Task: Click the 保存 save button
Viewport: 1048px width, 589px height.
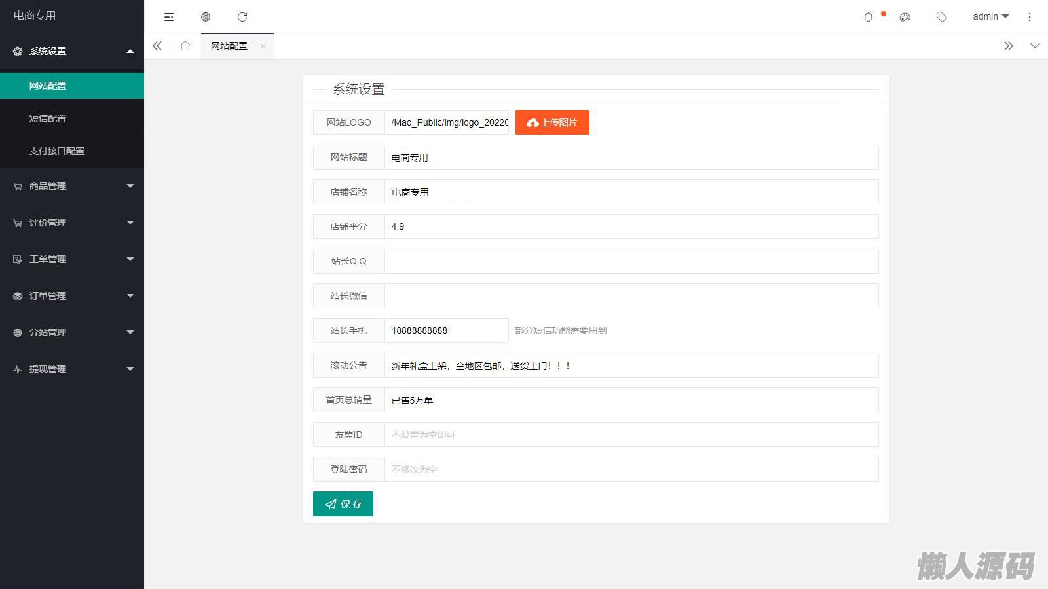Action: coord(343,504)
